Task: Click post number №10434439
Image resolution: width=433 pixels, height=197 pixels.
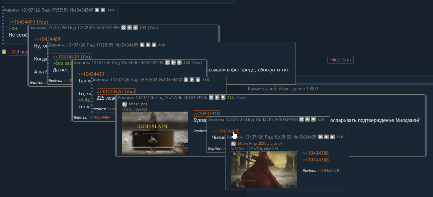Action: click(152, 62)
